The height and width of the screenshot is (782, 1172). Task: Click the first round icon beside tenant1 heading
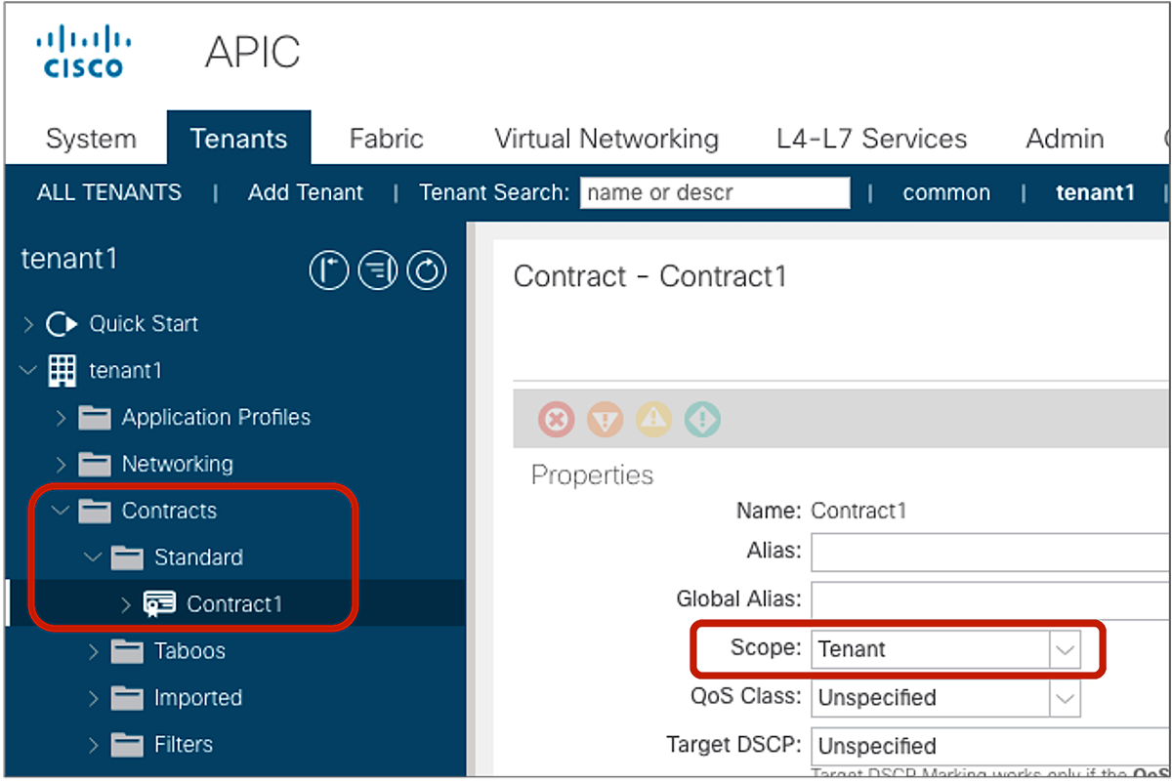(329, 270)
